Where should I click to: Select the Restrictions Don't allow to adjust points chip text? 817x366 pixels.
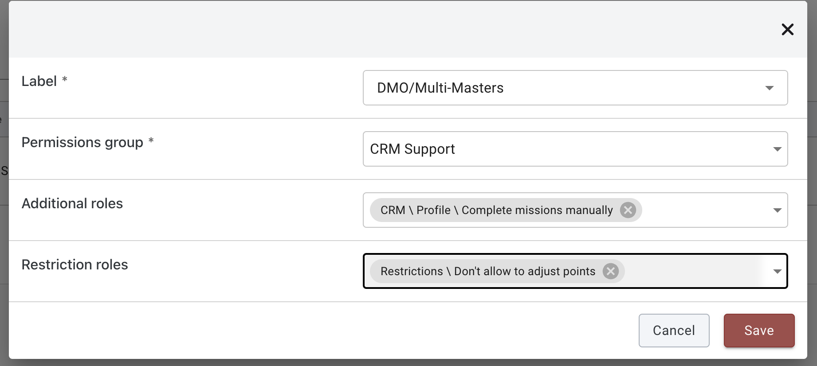[487, 271]
